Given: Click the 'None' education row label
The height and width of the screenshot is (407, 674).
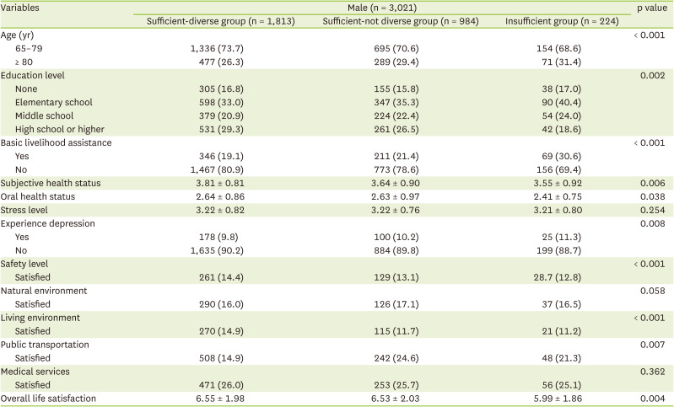Looking at the screenshot, I should click(x=26, y=88).
